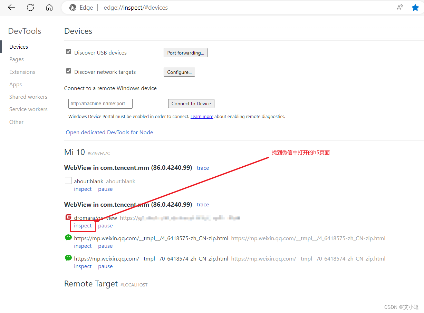Reload the page with refresh icon

30,8
